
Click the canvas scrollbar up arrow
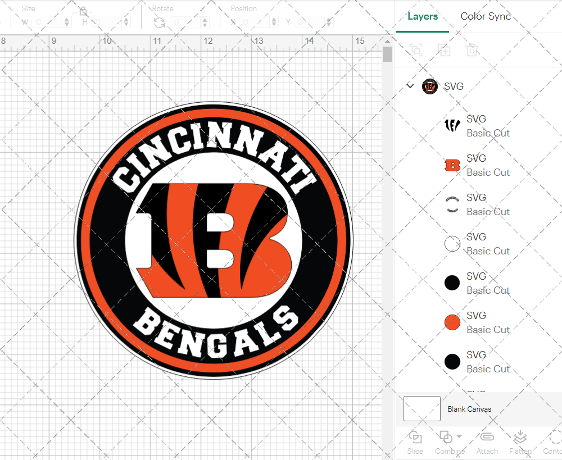pos(387,41)
